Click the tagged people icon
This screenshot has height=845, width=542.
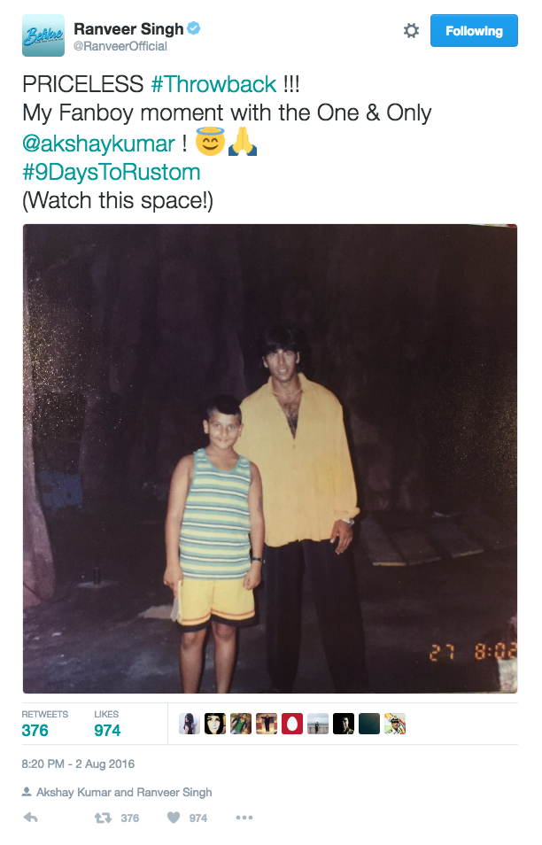coord(27,792)
